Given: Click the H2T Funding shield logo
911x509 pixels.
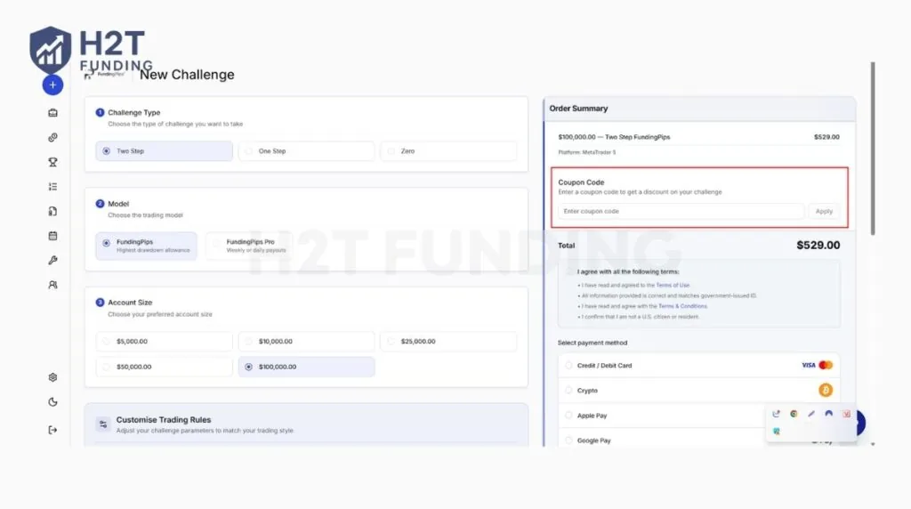Looking at the screenshot, I should (51, 50).
